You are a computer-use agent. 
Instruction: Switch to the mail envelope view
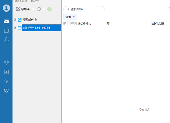(x=7, y=21)
